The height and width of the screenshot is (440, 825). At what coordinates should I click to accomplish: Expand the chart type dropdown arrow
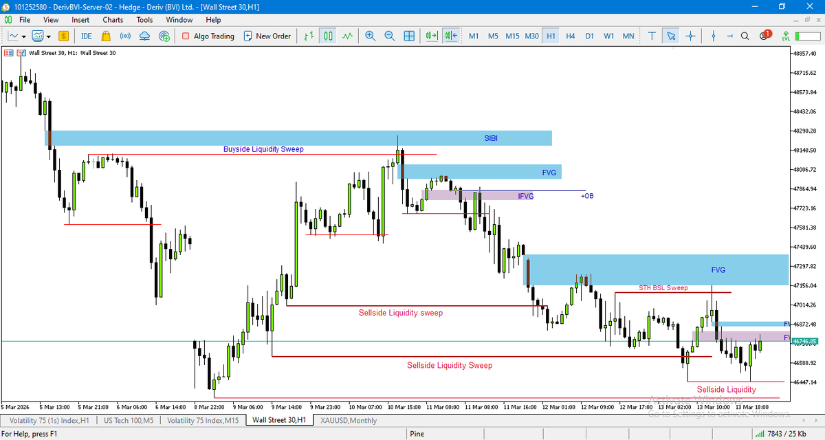pyautogui.click(x=23, y=36)
